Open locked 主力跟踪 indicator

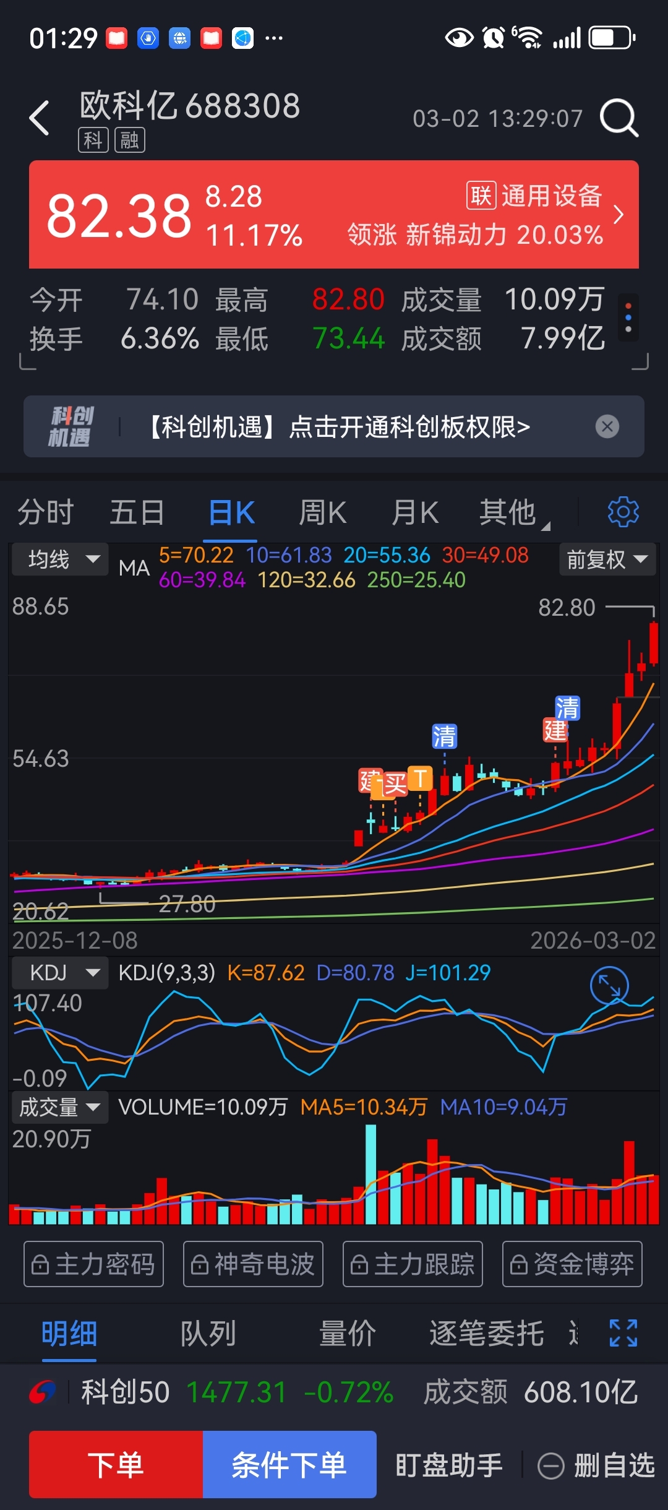click(x=413, y=1264)
